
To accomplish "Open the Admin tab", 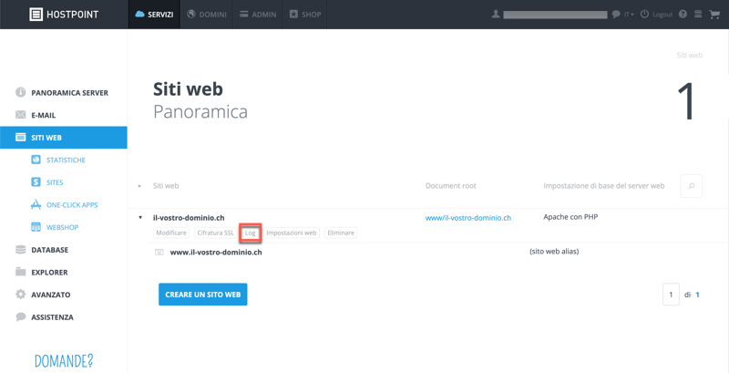I will tap(258, 15).
